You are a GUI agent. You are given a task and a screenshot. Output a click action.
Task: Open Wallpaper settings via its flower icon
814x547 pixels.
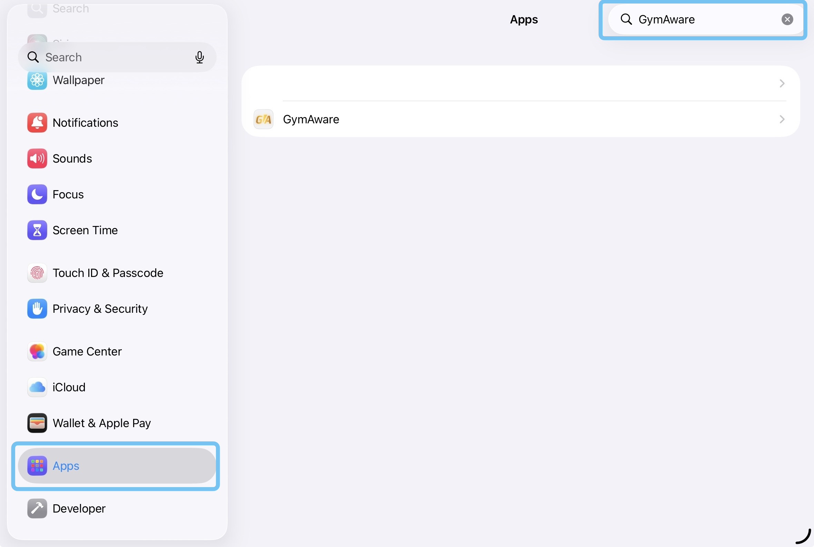[37, 80]
